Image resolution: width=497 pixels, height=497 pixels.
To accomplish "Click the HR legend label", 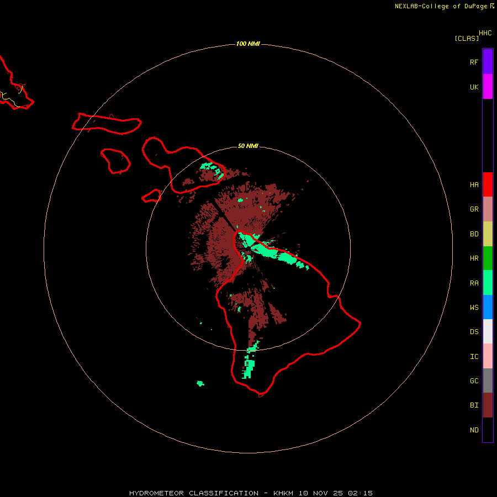I will (474, 258).
